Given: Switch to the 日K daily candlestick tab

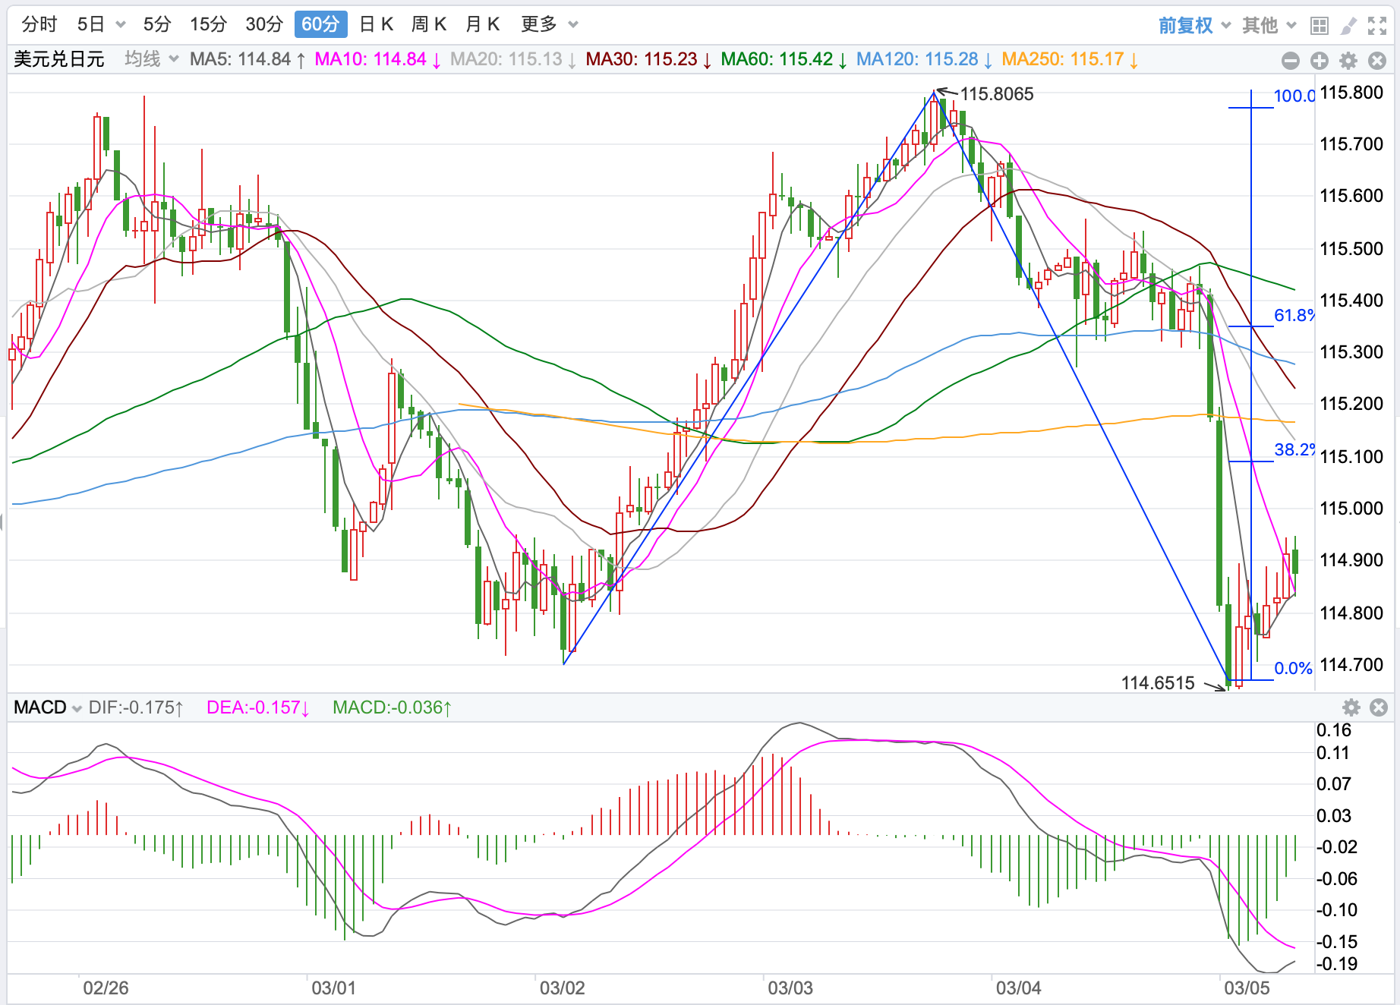Looking at the screenshot, I should 376,24.
